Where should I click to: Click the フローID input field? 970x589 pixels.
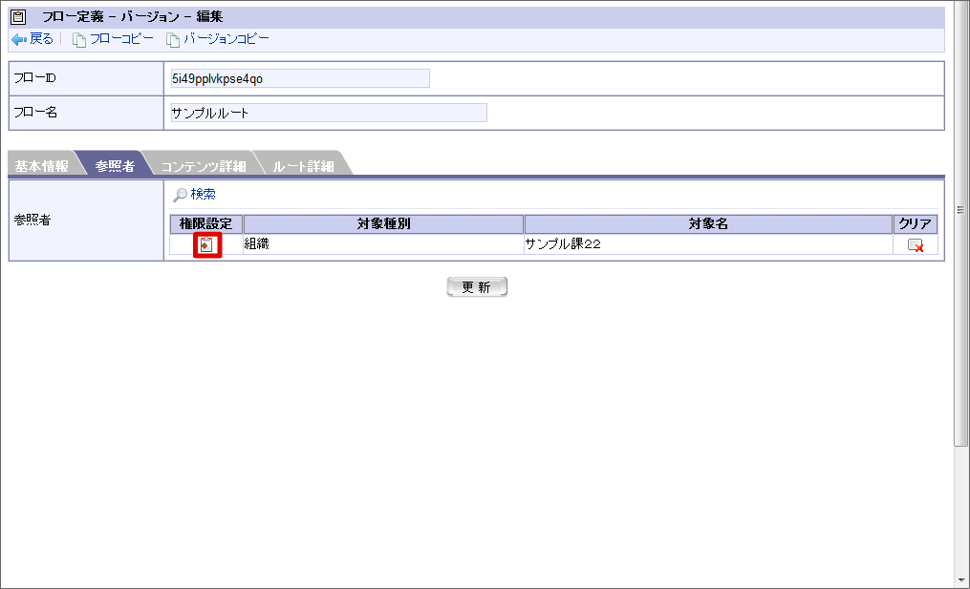[300, 78]
